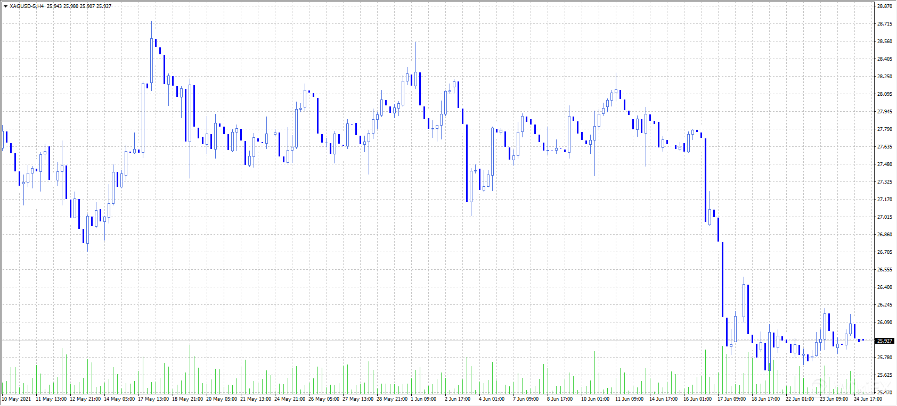Select the 24 Jun 17:00 time label
The width and height of the screenshot is (897, 406).
pos(868,399)
